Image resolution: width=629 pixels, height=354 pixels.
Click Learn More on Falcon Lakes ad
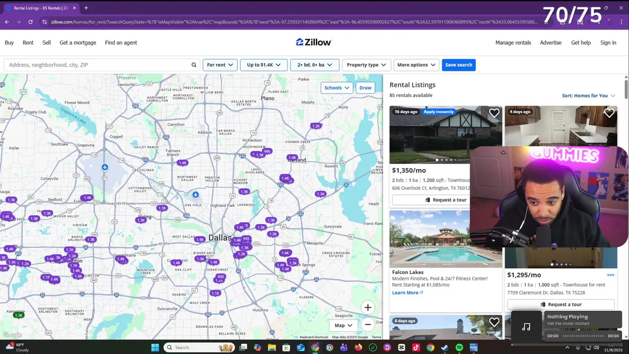click(407, 293)
